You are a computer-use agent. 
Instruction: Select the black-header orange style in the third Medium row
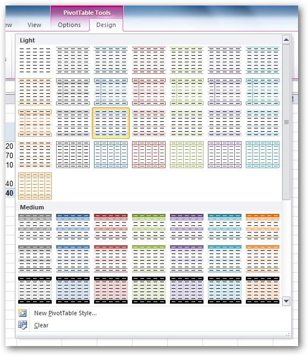(263, 290)
